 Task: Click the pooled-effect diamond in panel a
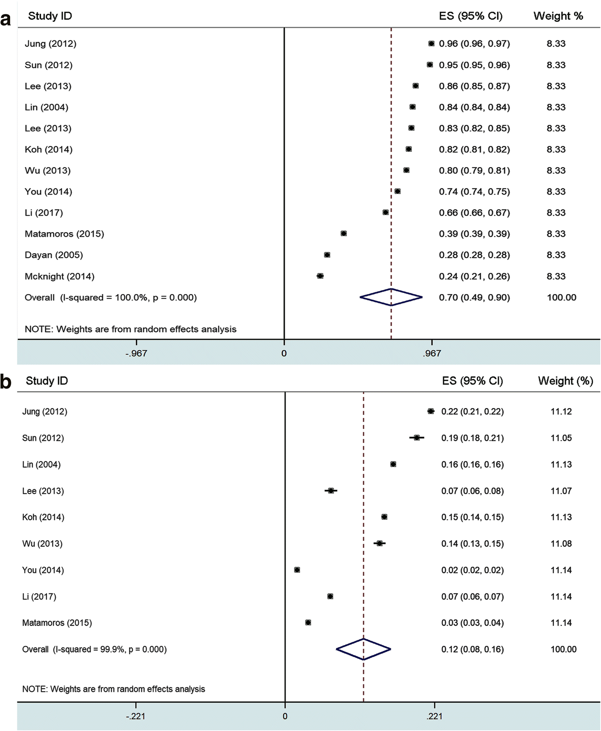click(x=391, y=297)
